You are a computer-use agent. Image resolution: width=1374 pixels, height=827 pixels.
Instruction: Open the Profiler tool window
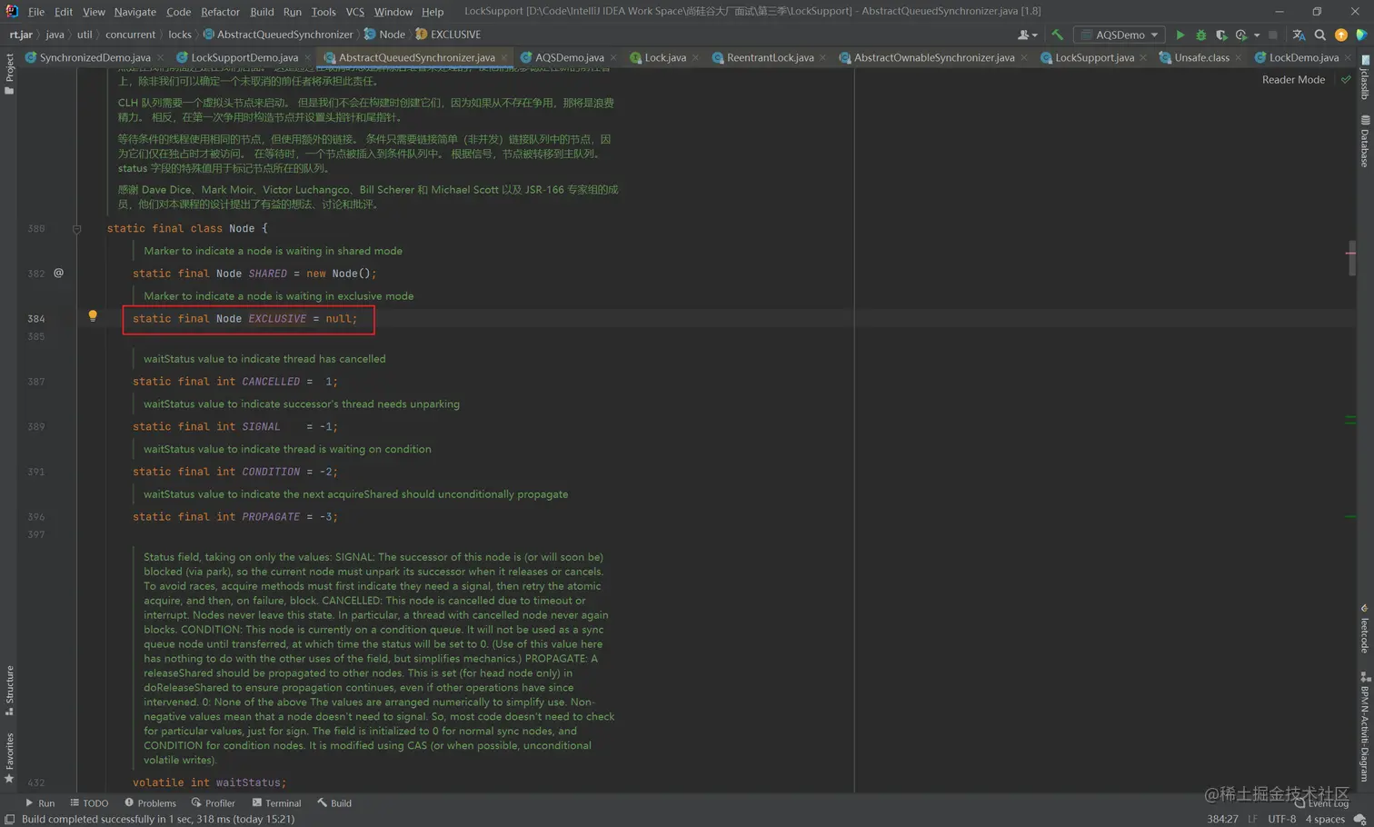tap(214, 803)
